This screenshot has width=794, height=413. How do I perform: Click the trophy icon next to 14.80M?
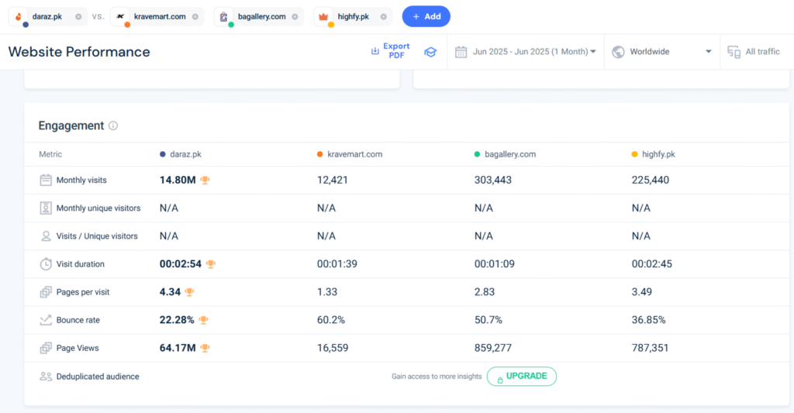[x=205, y=180]
